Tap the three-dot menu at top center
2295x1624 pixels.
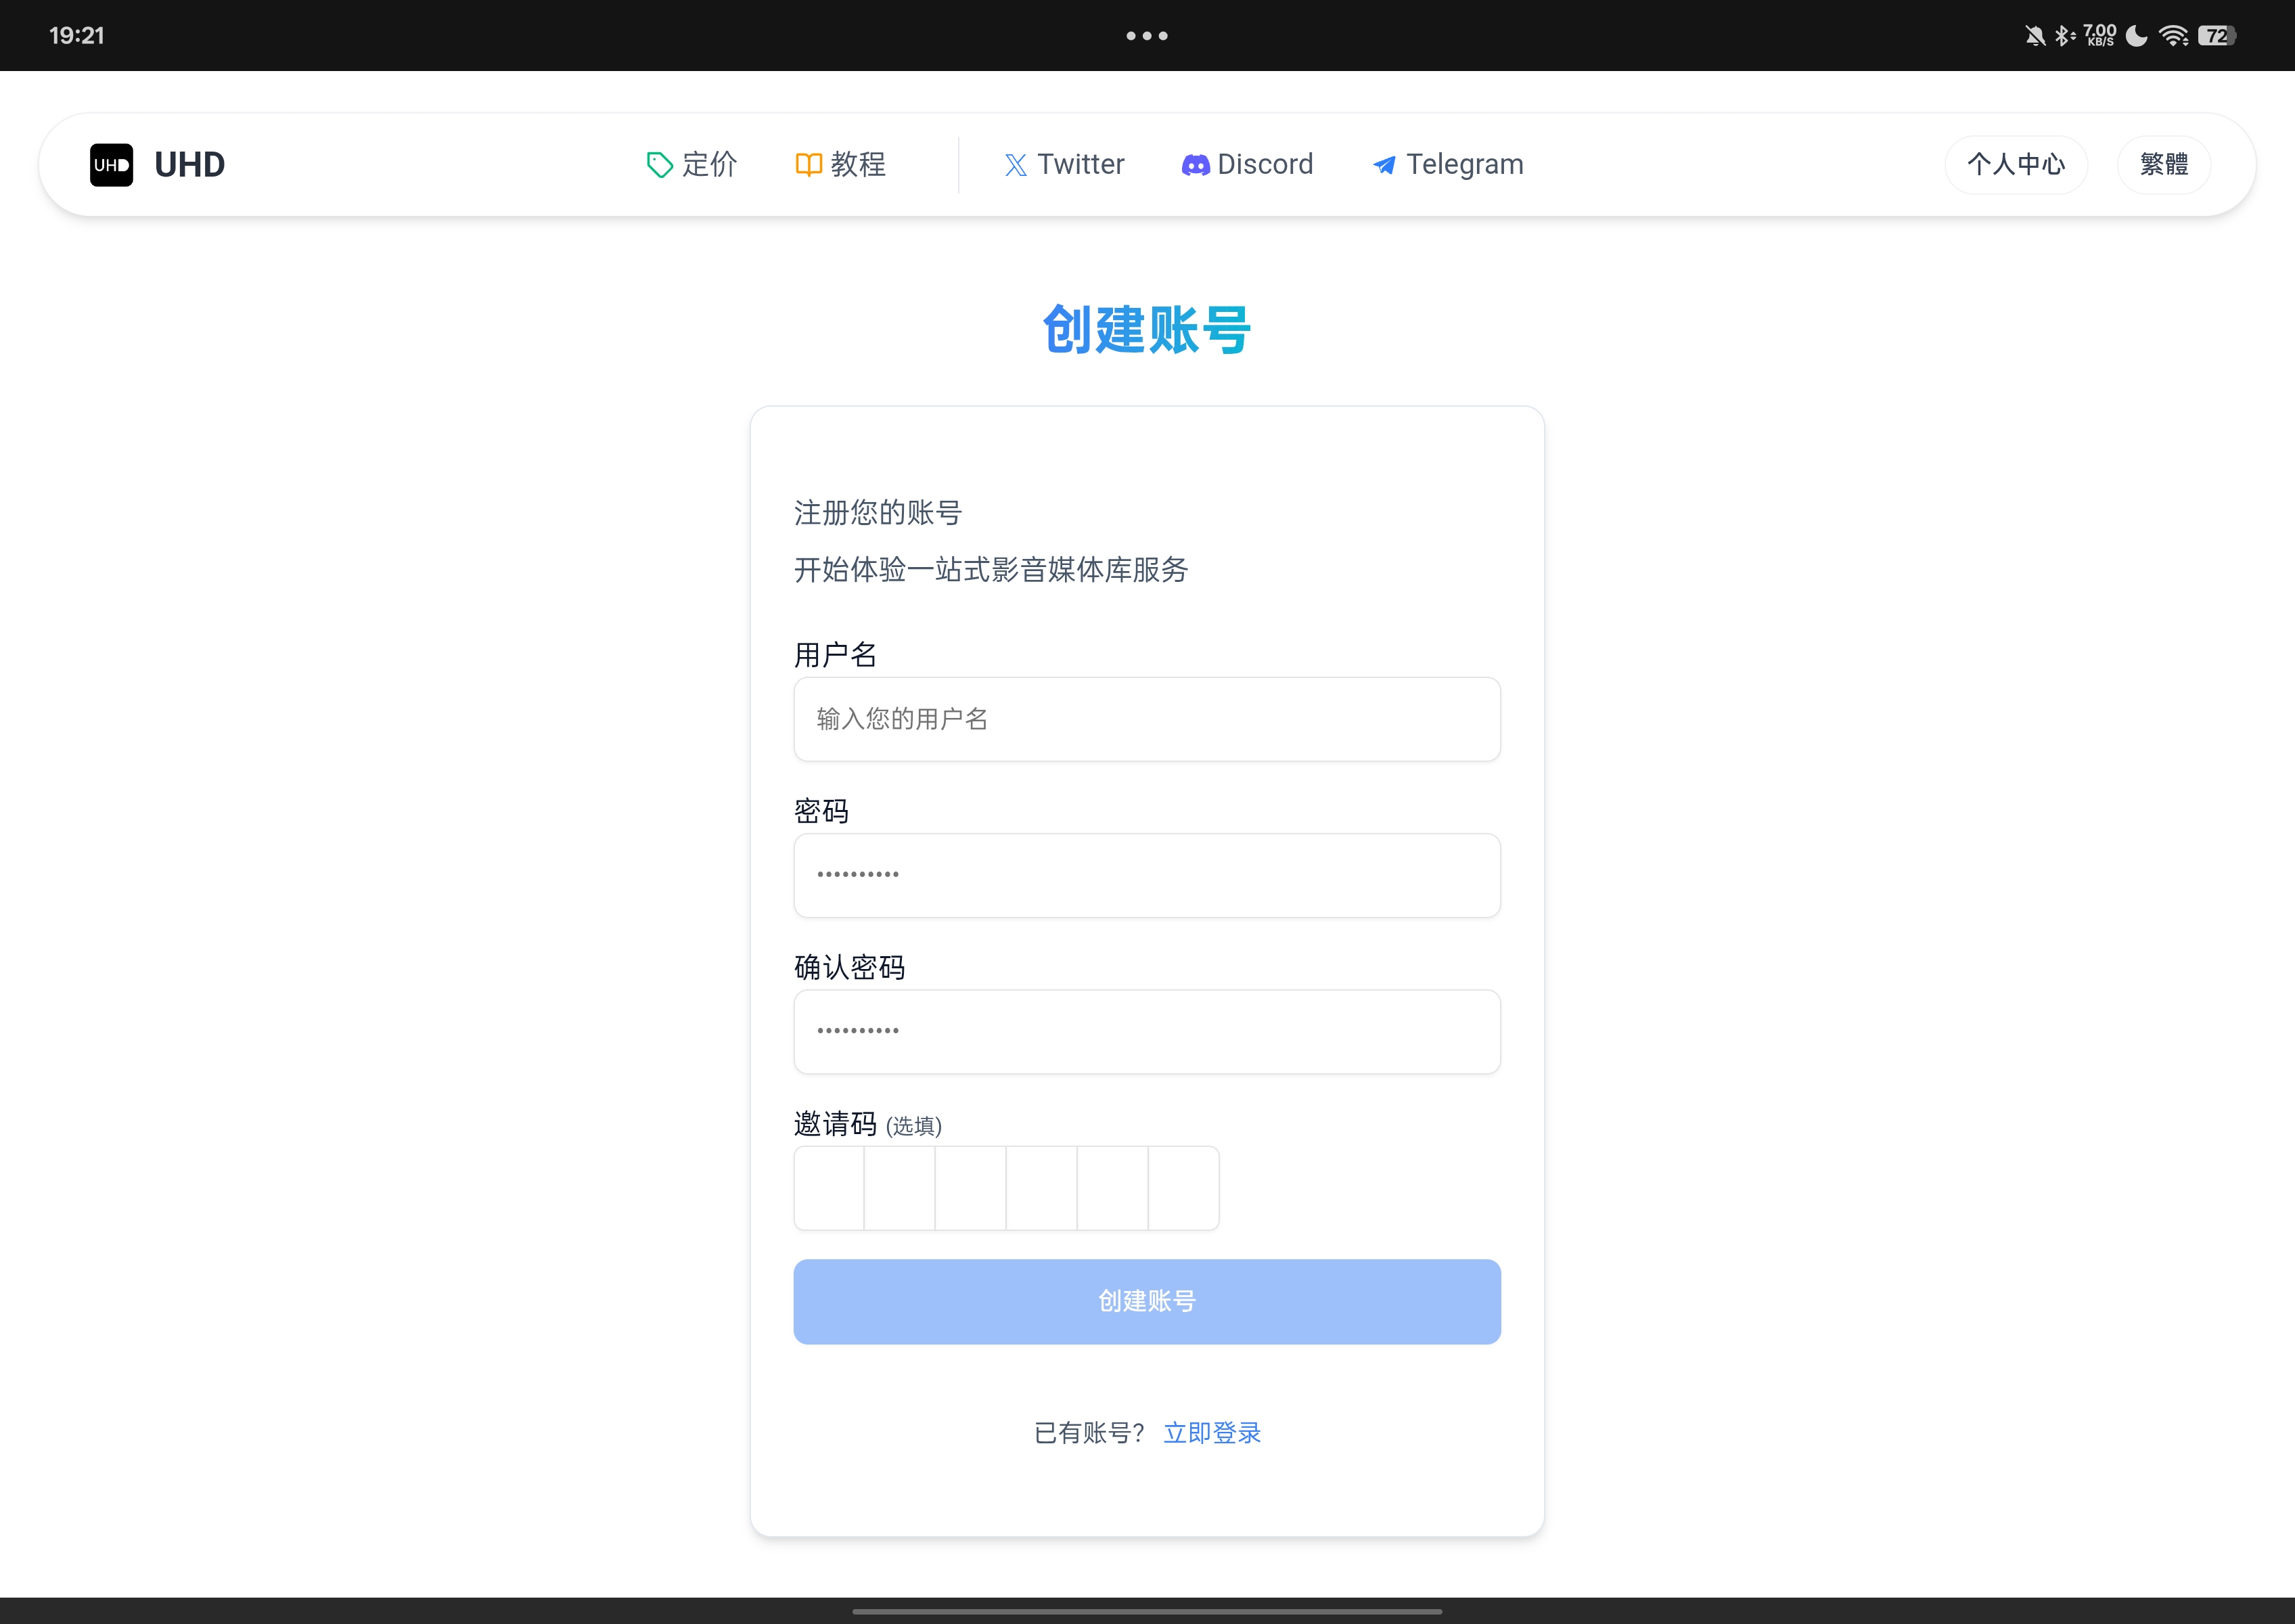(1147, 36)
